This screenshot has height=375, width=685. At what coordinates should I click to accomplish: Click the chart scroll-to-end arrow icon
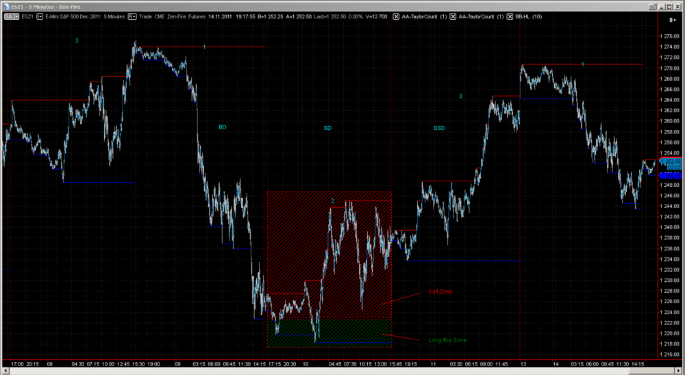tap(673, 20)
